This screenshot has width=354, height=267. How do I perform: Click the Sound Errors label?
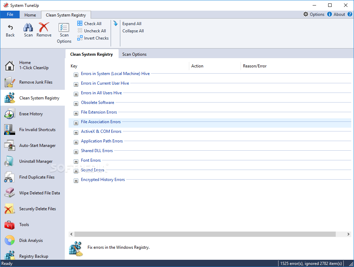point(93,170)
